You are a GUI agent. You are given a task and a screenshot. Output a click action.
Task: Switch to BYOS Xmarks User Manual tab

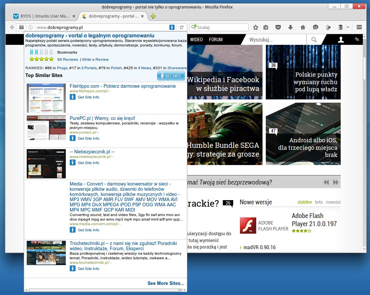44,16
